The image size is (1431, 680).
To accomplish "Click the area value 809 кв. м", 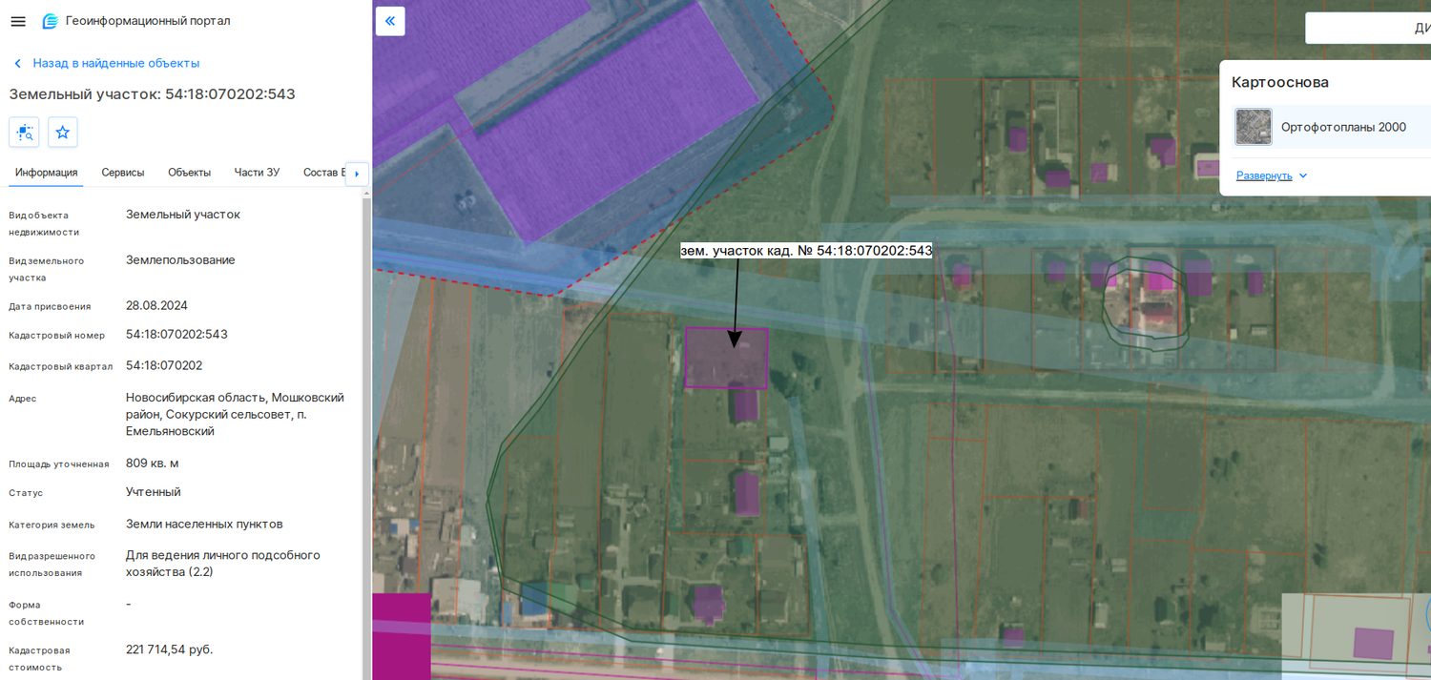I will pos(153,464).
